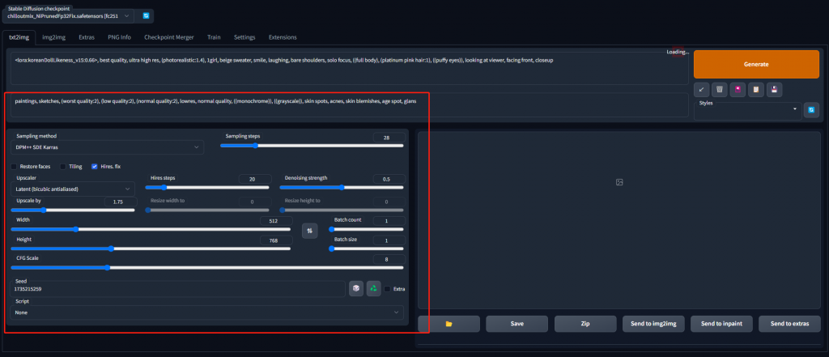829x357 pixels.
Task: Enable Restore faces checkbox
Action: tap(15, 166)
